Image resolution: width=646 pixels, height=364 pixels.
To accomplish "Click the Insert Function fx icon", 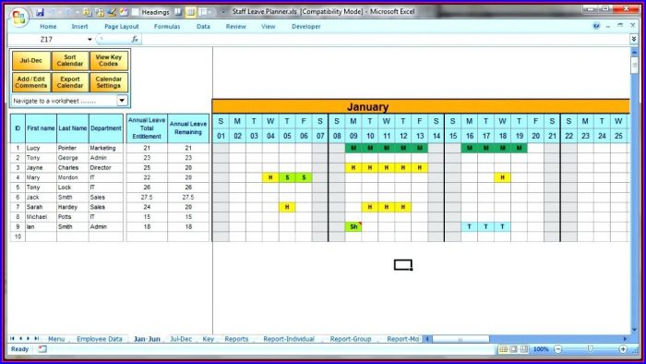I will (135, 39).
